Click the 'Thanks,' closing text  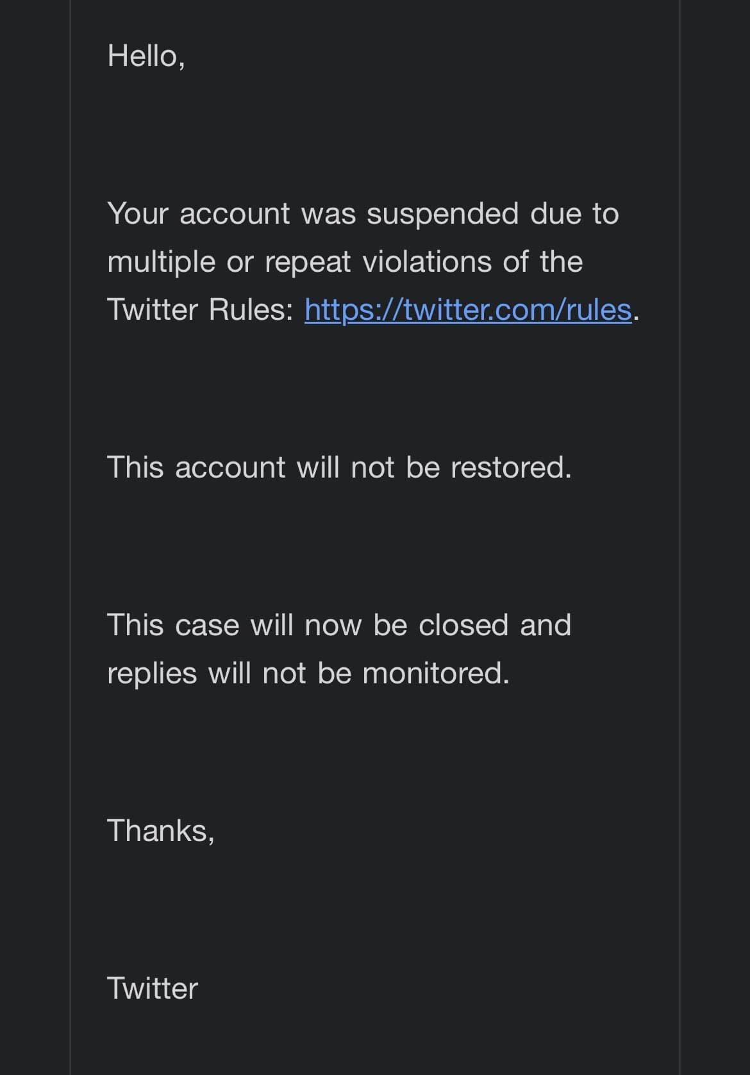(x=161, y=831)
